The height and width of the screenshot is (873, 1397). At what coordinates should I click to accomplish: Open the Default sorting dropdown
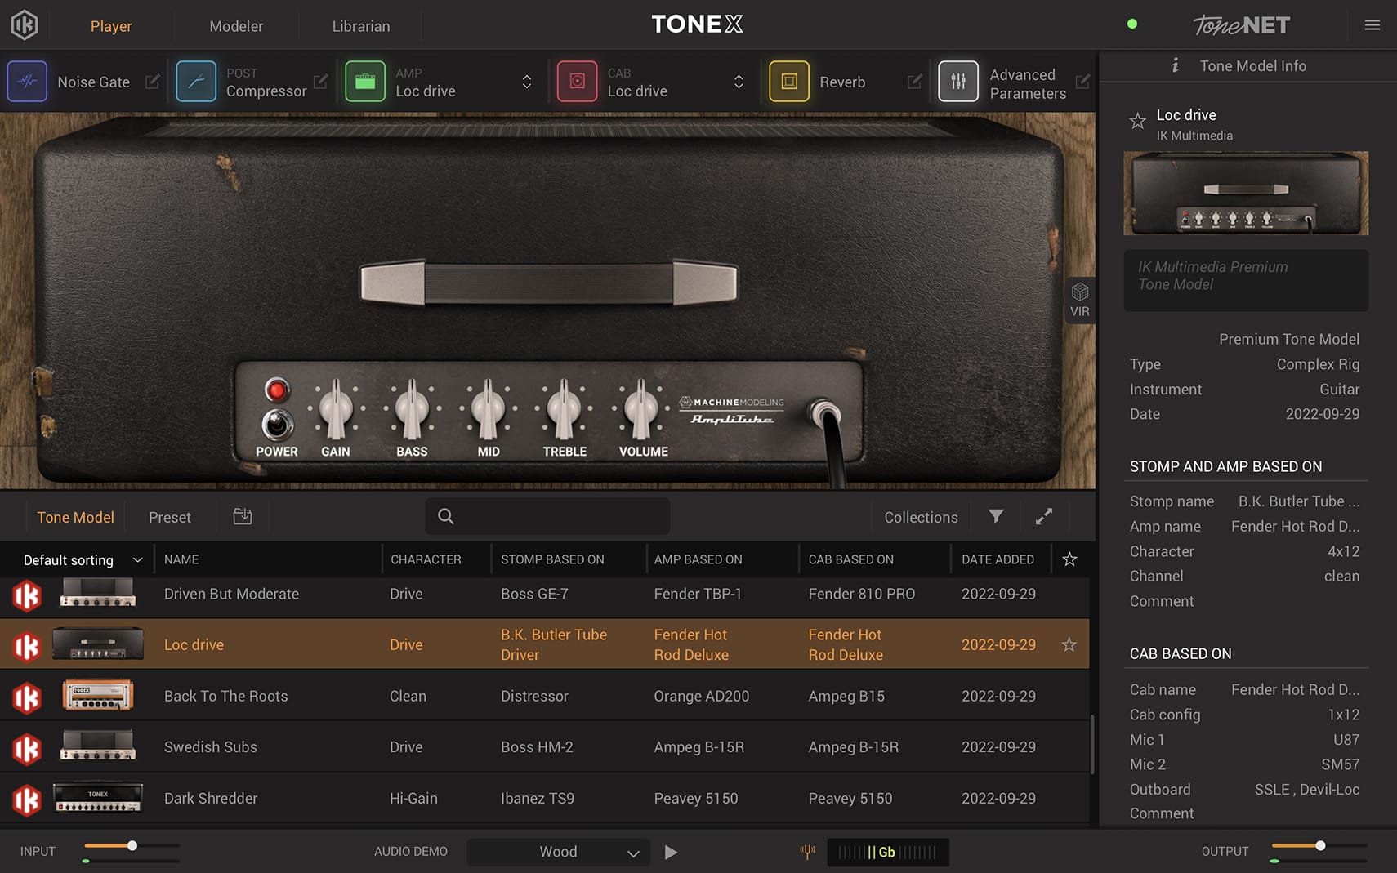[x=79, y=559]
